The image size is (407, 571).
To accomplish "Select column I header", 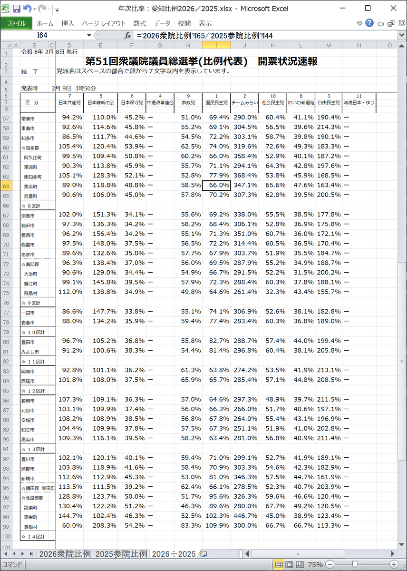I will point(216,45).
